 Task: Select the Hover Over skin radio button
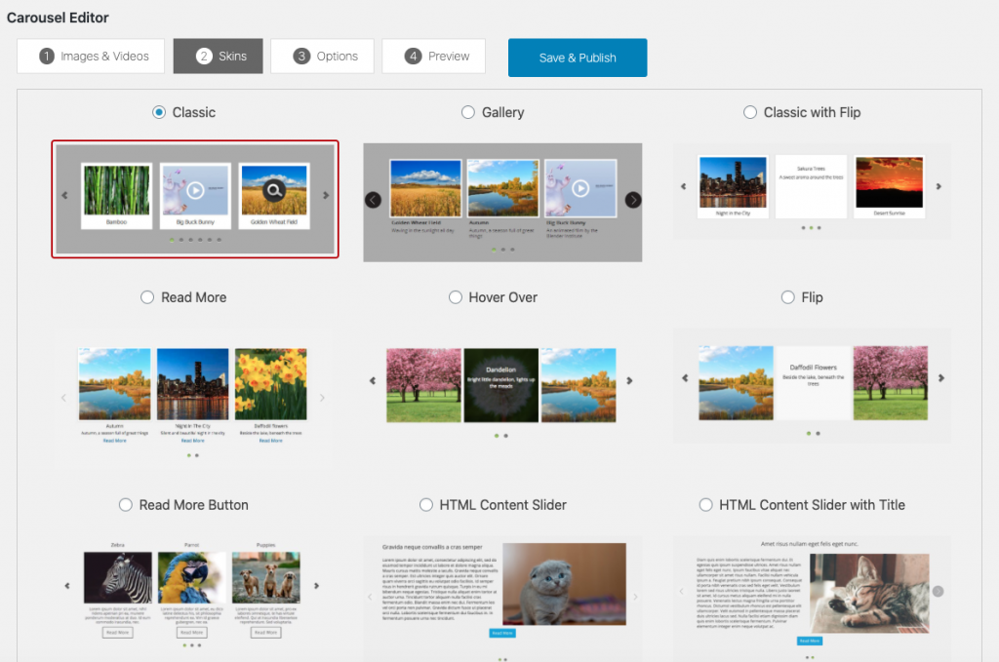tap(456, 297)
